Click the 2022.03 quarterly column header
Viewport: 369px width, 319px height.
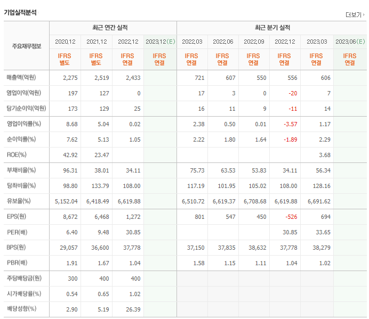[x=192, y=42]
